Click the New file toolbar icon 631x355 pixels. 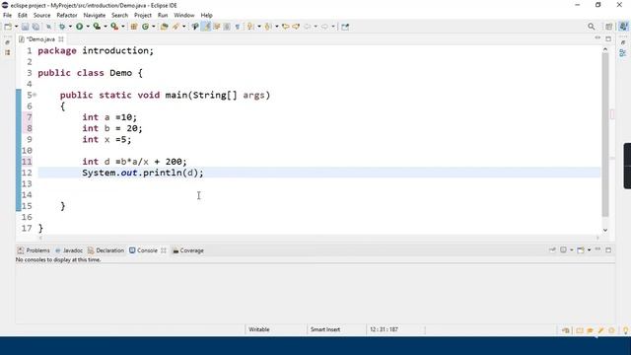coord(8,27)
